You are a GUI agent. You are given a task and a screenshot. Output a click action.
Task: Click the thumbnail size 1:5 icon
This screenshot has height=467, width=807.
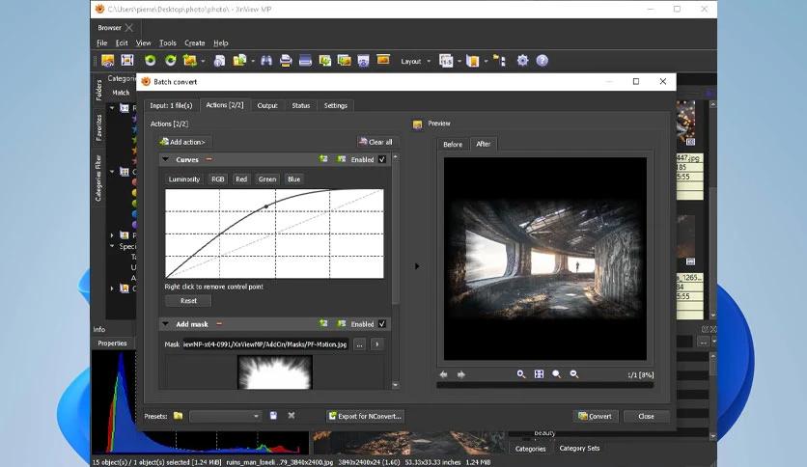point(446,61)
